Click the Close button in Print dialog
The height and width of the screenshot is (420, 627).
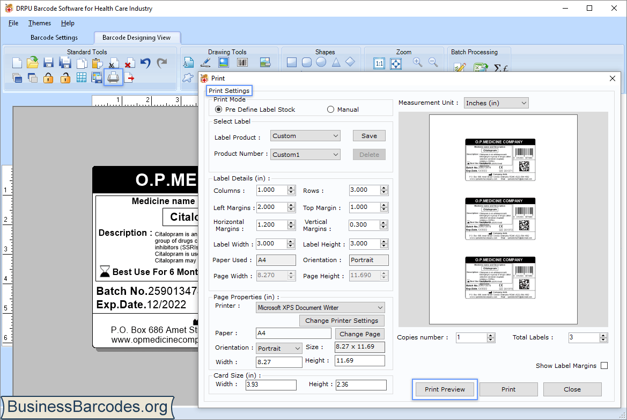[572, 389]
